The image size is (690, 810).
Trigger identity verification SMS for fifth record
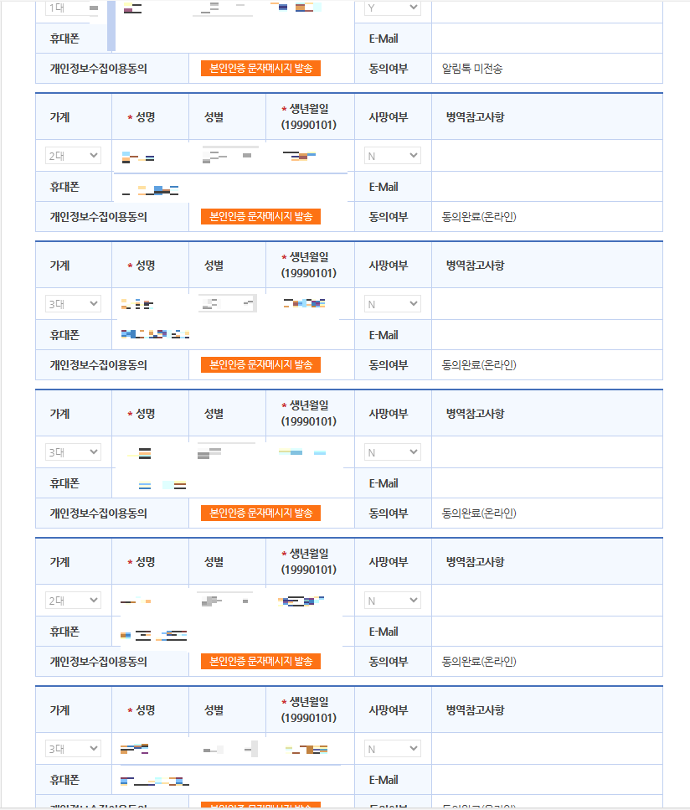click(261, 661)
